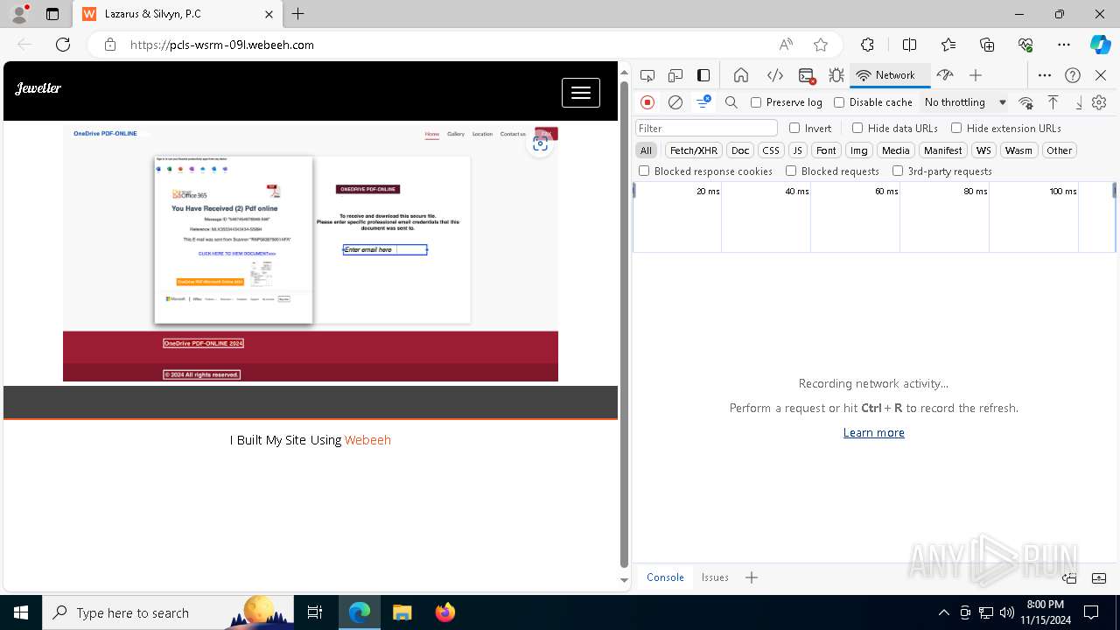Image resolution: width=1120 pixels, height=630 pixels.
Task: Filter requests by CSS type
Action: point(771,150)
